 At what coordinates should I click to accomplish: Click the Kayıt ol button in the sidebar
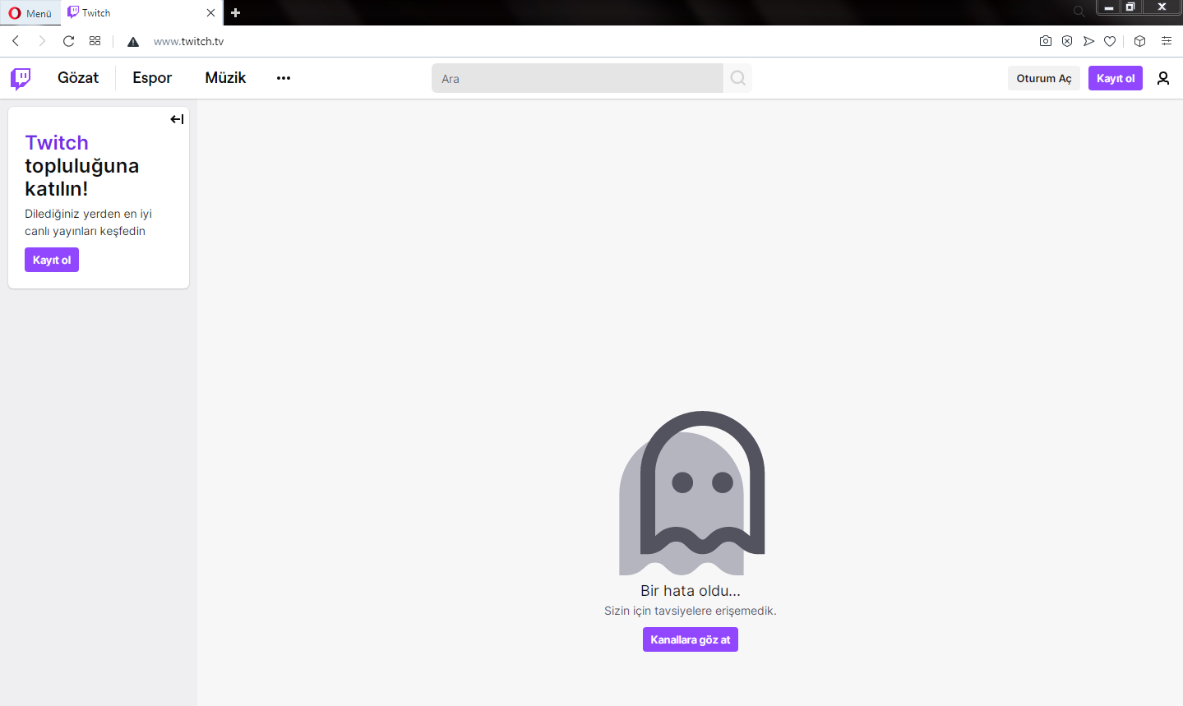(51, 259)
